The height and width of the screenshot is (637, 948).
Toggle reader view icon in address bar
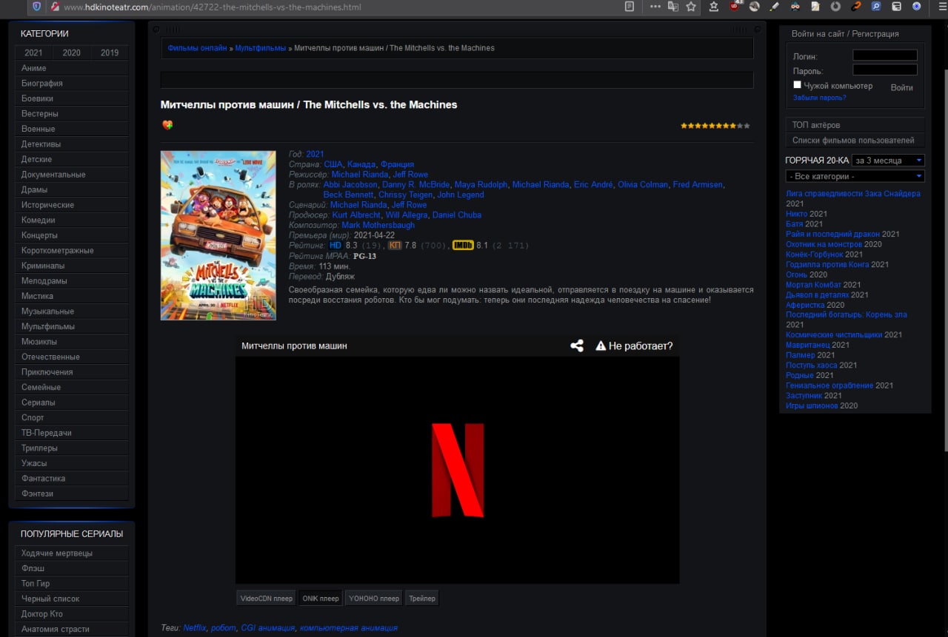[x=630, y=7]
